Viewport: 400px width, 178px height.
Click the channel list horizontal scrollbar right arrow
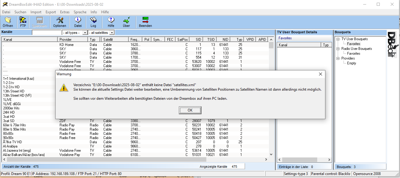coord(266,159)
